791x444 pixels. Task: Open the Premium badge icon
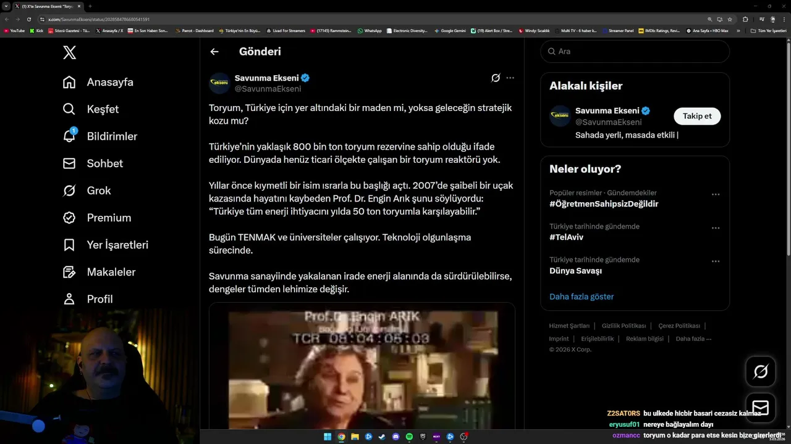point(69,218)
